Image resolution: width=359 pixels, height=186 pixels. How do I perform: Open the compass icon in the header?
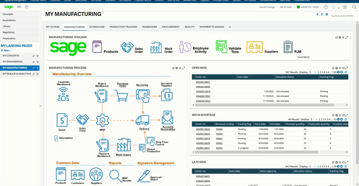pyautogui.click(x=345, y=7)
